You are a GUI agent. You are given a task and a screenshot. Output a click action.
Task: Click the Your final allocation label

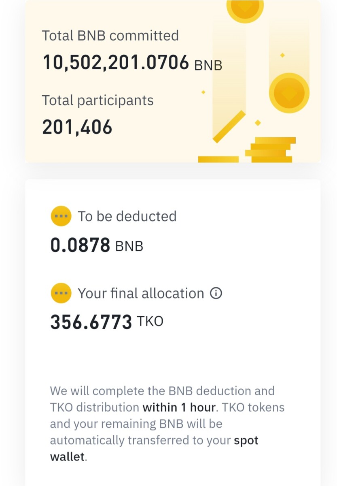coord(141,293)
